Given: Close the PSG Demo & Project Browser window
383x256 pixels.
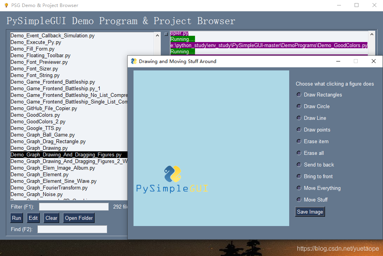Looking at the screenshot, I should [x=374, y=5].
